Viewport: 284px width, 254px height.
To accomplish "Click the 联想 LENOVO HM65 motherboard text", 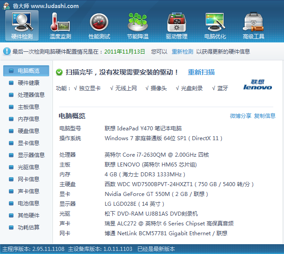I will coord(151,165).
